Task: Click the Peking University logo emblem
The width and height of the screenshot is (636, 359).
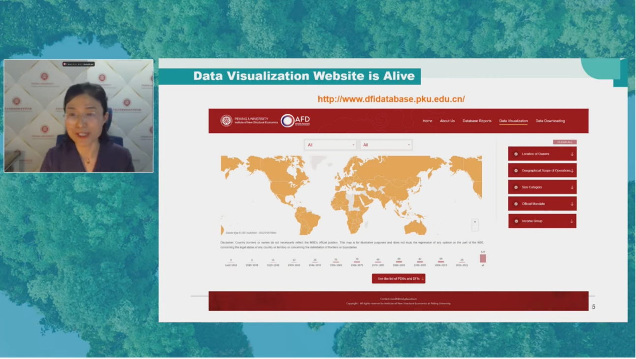Action: [226, 121]
